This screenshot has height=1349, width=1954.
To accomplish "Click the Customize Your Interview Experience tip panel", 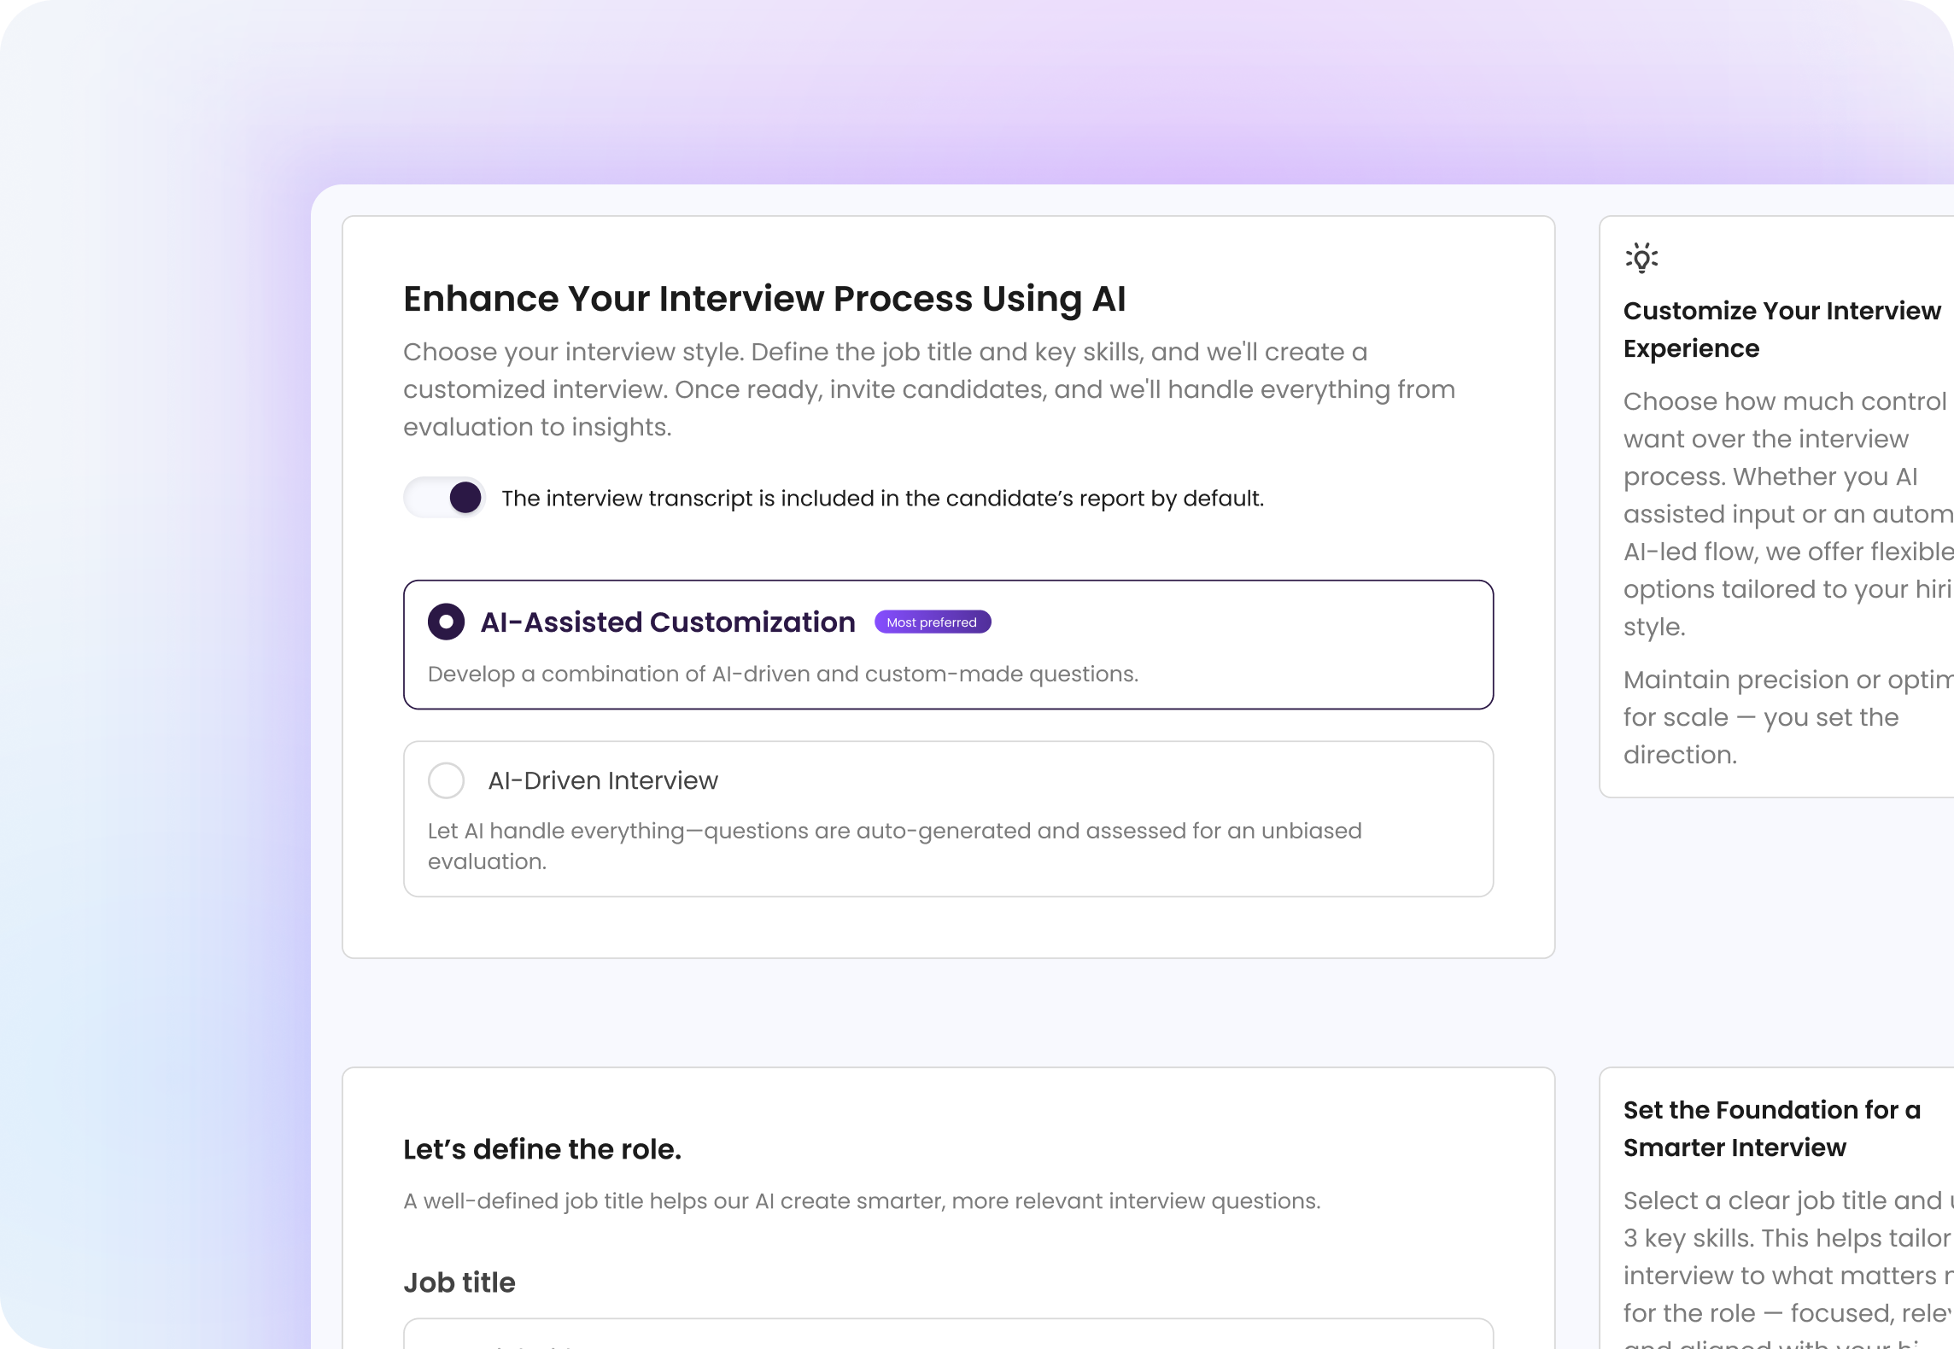I will [1785, 512].
